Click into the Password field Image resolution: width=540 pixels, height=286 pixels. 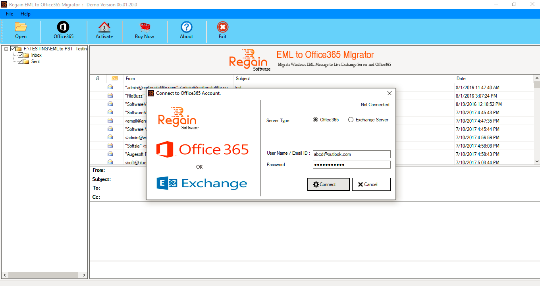click(351, 165)
